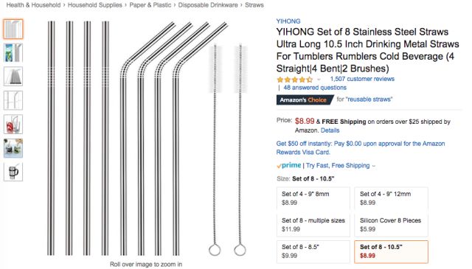Viewport: 472px width, 269px height.
Task: Open the 1,507 customer reviews link
Action: [x=362, y=79]
